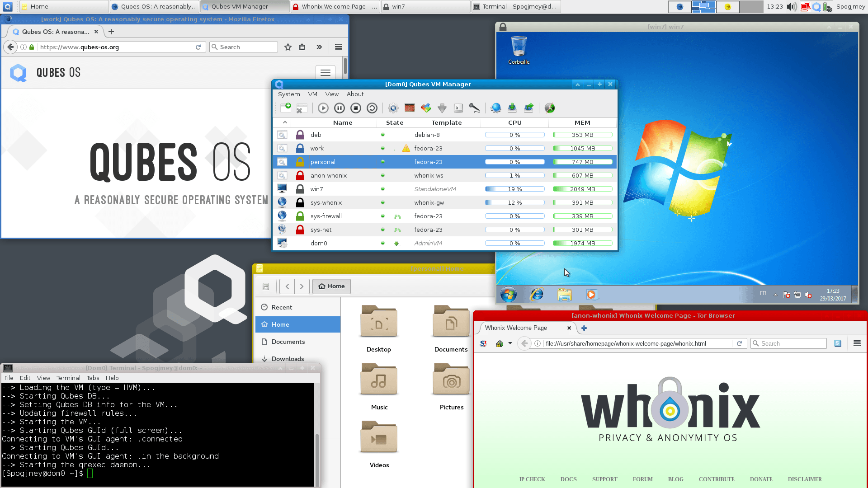Open firewall settings via brick wall icon
This screenshot has width=868, height=488.
click(x=409, y=108)
